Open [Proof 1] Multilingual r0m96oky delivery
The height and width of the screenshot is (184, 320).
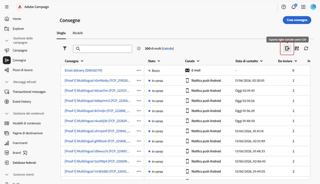tap(97, 80)
